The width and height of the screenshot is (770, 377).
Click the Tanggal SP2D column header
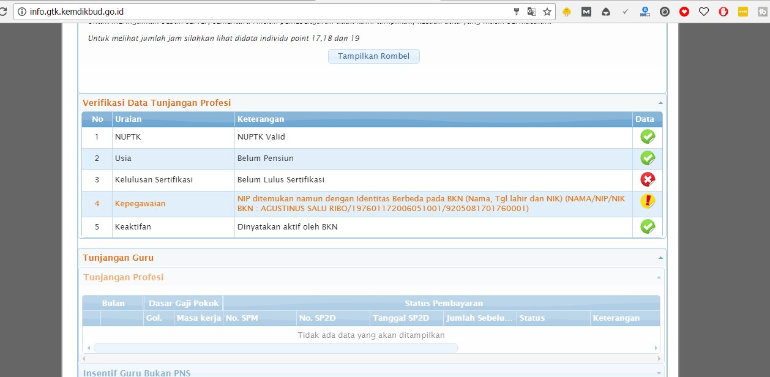[x=406, y=318]
